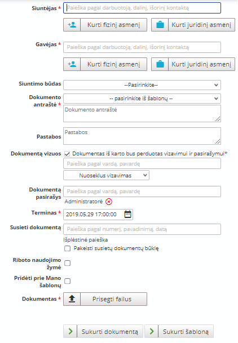Tick Riboto naudojimo žymė checkbox
Viewport: 238px width, 343px height.
click(68, 263)
